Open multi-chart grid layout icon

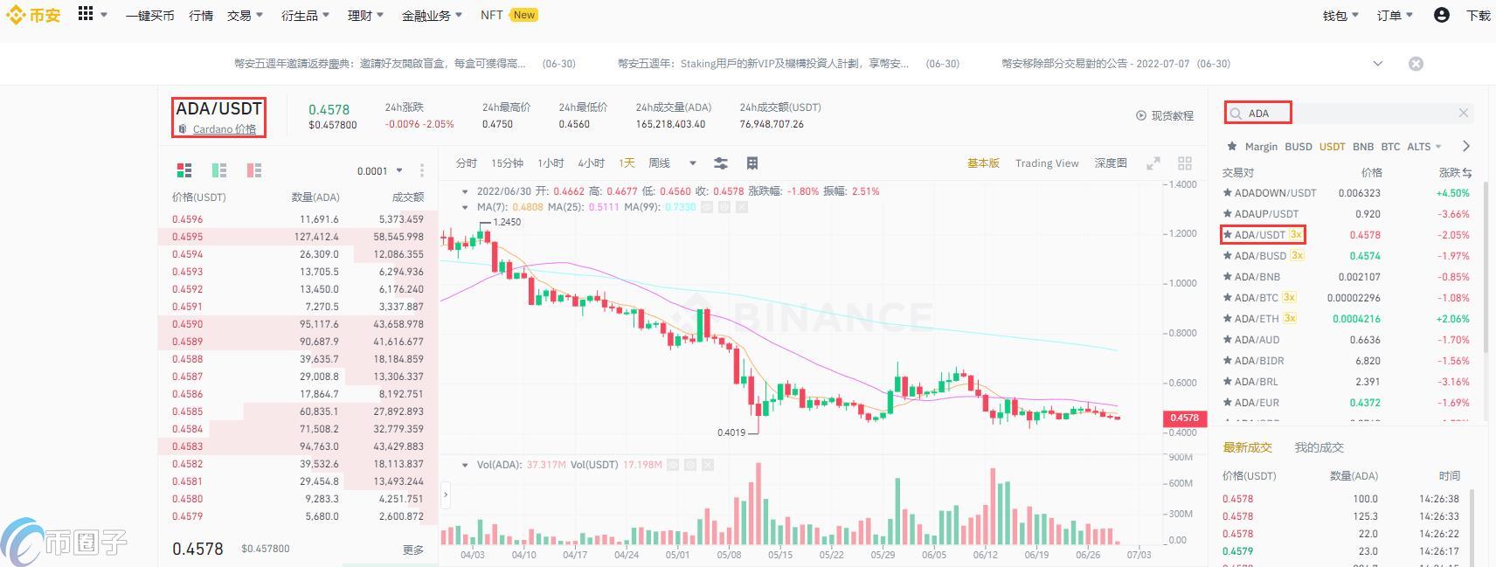pos(1185,163)
